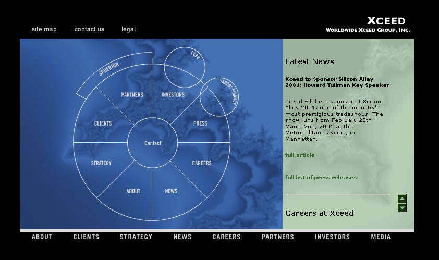Click the scroll down arrow in news panel
Screen dimensions: 439x260
(402, 208)
